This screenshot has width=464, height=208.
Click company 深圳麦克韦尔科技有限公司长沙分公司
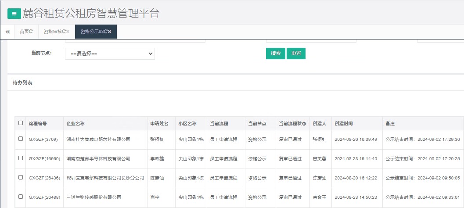105,178
